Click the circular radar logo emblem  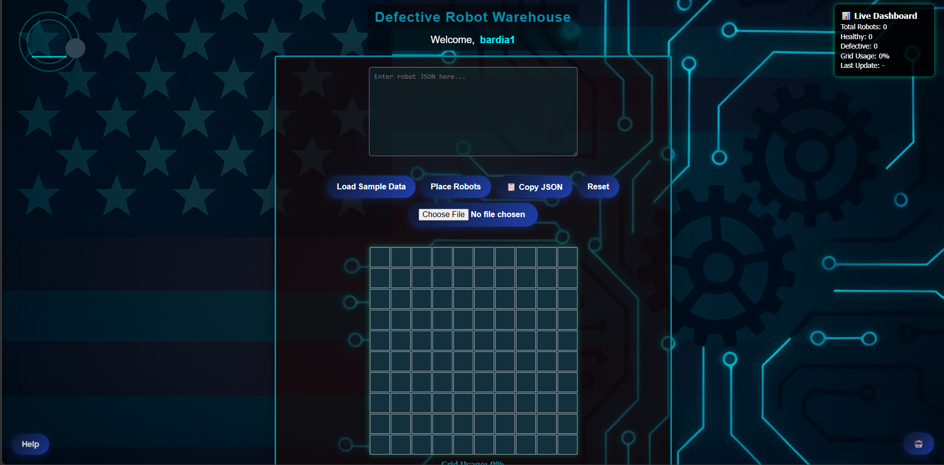[49, 42]
